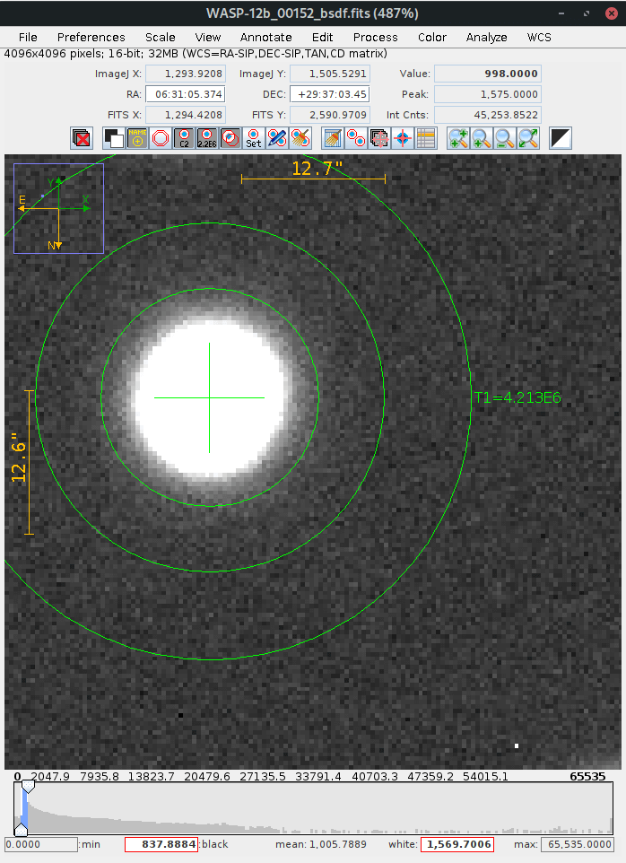Open the Edit menu
The height and width of the screenshot is (863, 626).
click(322, 37)
